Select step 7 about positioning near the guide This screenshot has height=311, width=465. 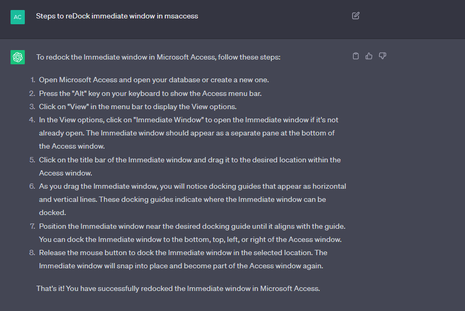point(191,233)
